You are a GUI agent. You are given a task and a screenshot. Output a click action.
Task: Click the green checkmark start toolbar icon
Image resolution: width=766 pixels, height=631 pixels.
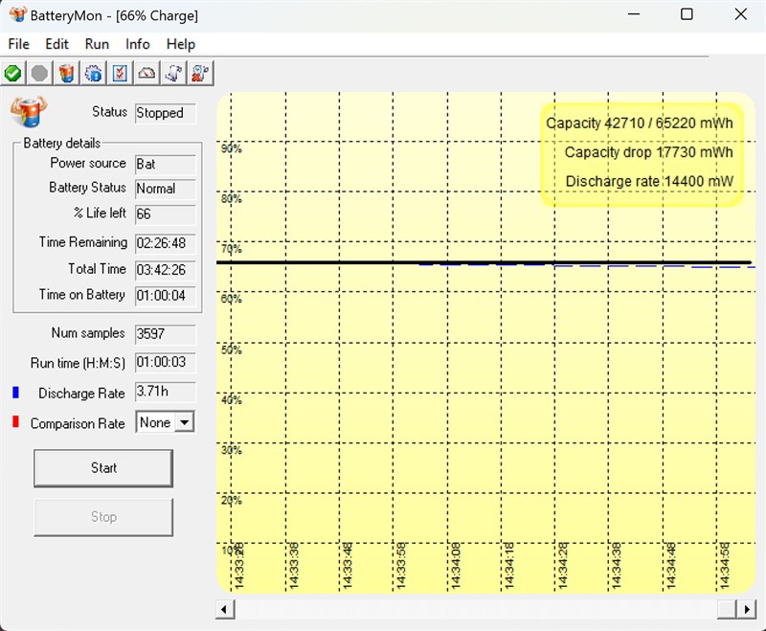(13, 73)
